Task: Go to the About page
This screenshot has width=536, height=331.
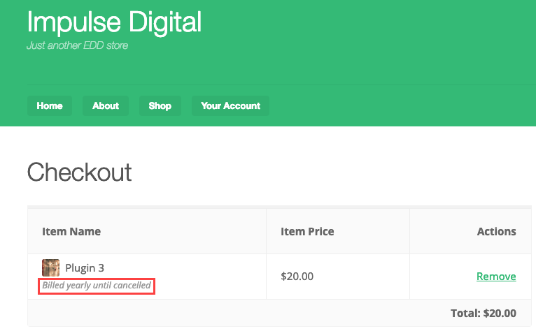Action: click(x=106, y=106)
